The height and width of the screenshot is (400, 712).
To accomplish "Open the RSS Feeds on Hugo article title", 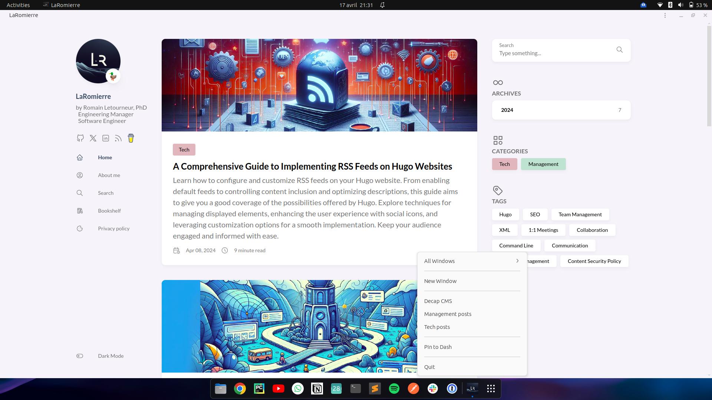I will [312, 166].
